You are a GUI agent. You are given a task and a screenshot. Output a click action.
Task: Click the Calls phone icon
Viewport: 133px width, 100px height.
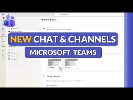[x=9, y=50]
